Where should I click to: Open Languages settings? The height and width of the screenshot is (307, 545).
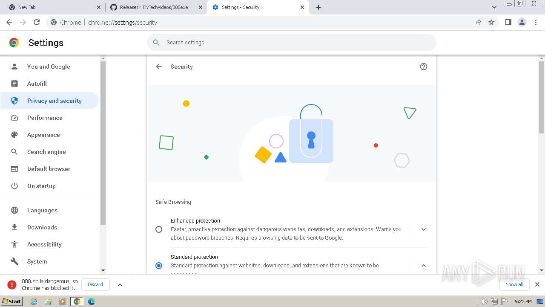[49, 210]
